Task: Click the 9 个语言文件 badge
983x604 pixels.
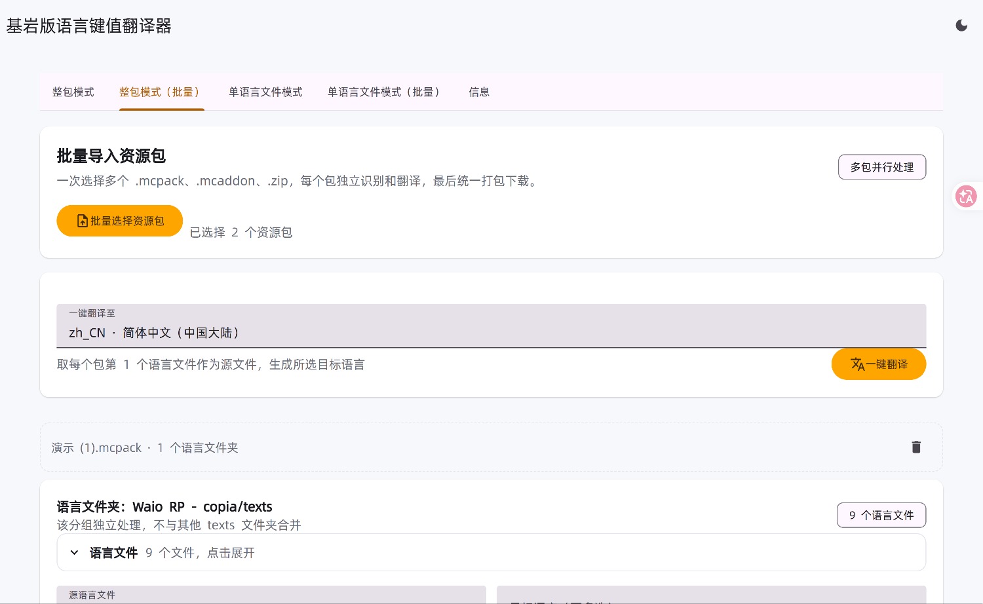Action: click(x=881, y=516)
